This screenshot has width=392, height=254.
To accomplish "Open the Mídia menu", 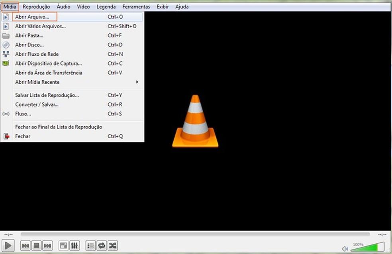I will pyautogui.click(x=10, y=6).
